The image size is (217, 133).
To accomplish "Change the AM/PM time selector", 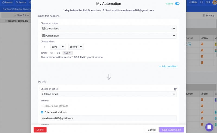I will (x=68, y=53).
